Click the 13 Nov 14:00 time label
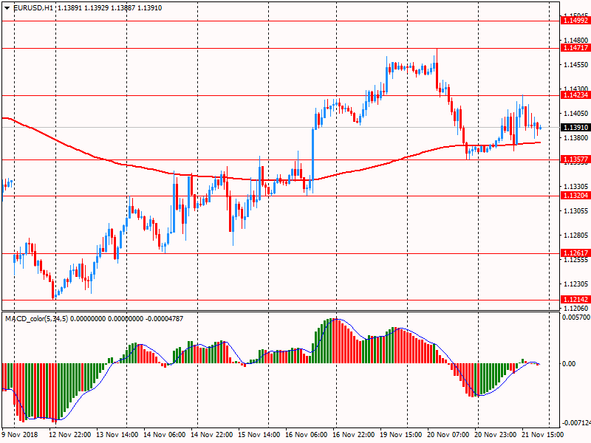This screenshot has width=591, height=443. tap(117, 434)
